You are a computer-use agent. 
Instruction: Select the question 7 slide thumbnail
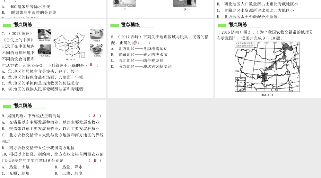coord(53,59)
